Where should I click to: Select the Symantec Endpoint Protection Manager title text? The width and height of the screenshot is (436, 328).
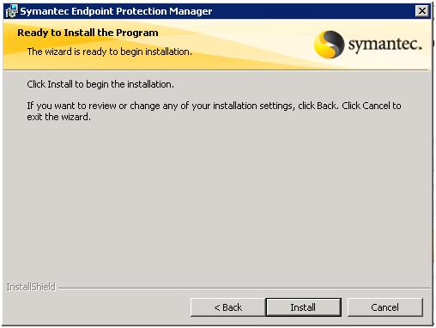pos(116,11)
